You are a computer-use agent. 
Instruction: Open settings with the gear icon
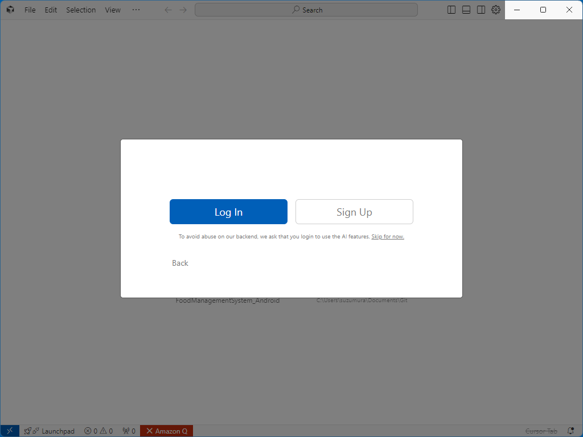tap(496, 10)
